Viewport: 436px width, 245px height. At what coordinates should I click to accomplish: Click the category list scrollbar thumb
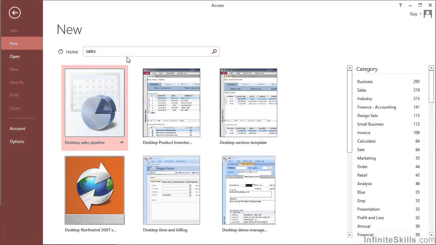[x=431, y=87]
